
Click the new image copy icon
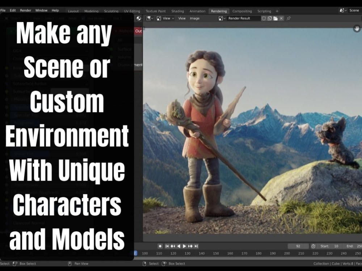tap(270, 18)
